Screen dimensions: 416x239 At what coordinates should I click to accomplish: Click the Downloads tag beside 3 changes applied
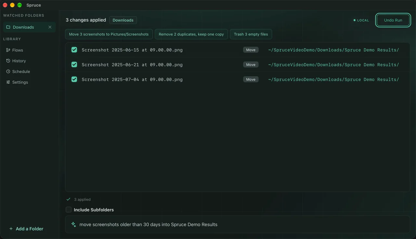pos(123,20)
